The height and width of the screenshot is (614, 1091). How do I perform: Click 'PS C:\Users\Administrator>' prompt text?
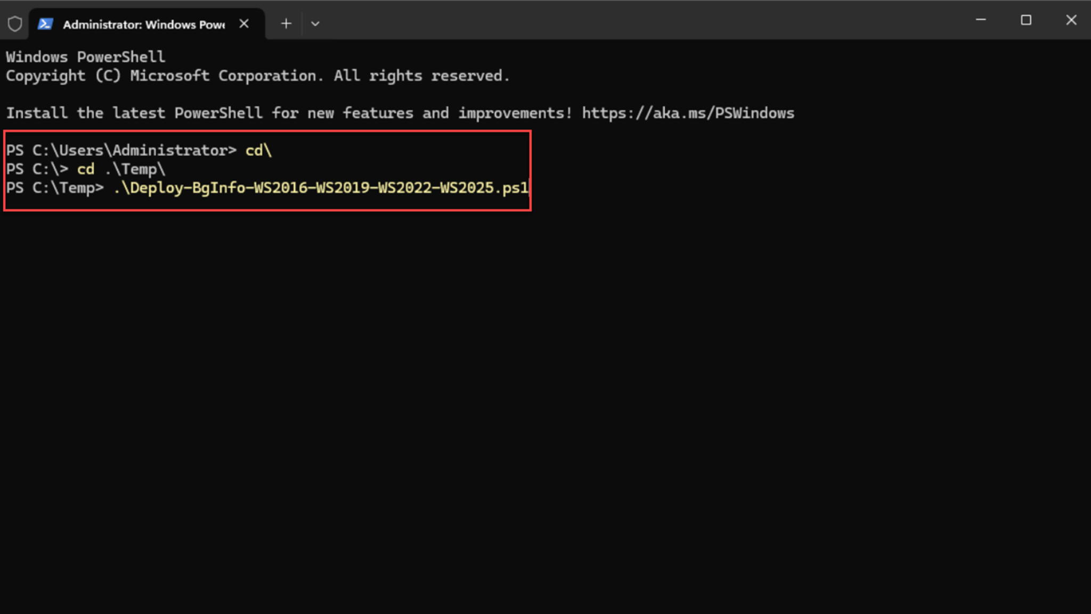click(121, 151)
